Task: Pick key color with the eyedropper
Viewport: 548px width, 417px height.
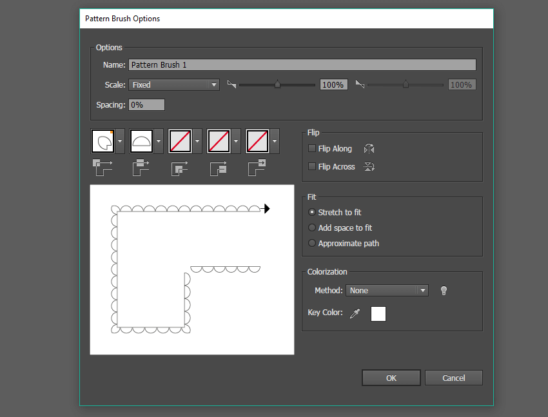Action: click(x=355, y=314)
